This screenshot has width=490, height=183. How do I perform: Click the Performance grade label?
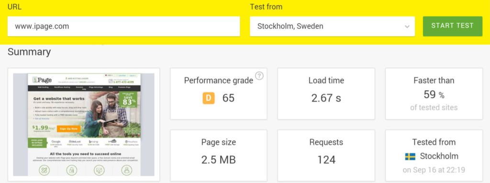click(218, 80)
